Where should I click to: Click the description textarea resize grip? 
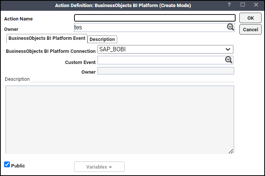coord(231,151)
